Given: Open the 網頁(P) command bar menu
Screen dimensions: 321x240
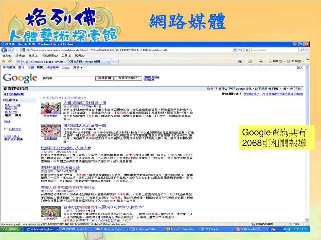Looking at the screenshot, I should point(276,61).
